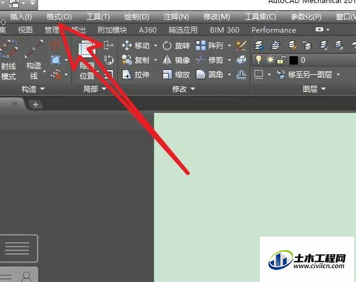Open the 插入(I) menu
The image size is (356, 282).
coord(21,17)
